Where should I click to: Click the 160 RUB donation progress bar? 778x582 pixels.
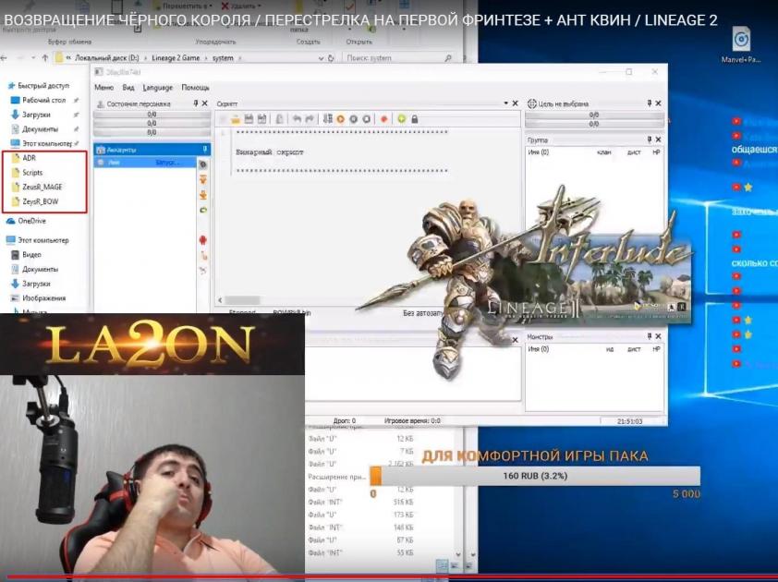point(534,477)
